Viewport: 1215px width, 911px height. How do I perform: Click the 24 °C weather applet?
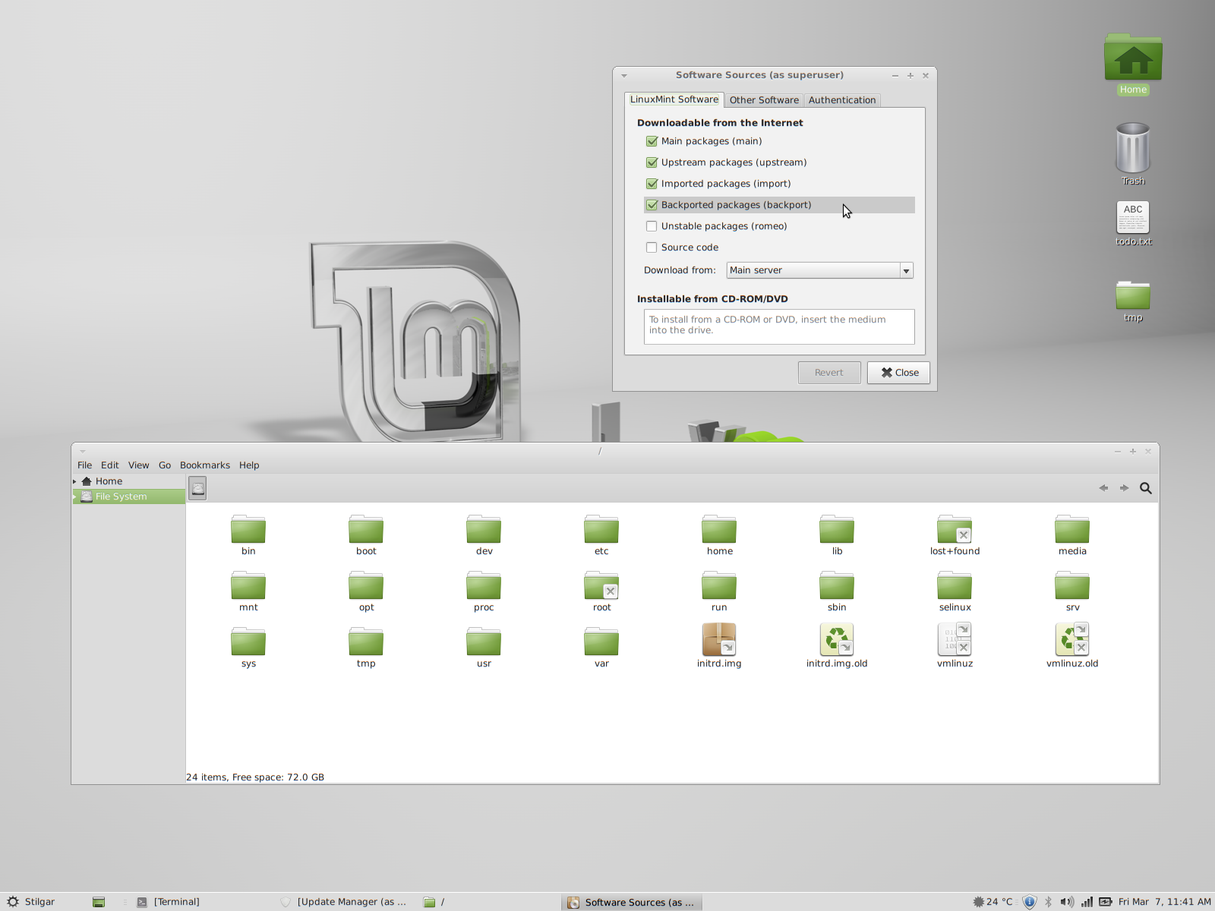993,902
